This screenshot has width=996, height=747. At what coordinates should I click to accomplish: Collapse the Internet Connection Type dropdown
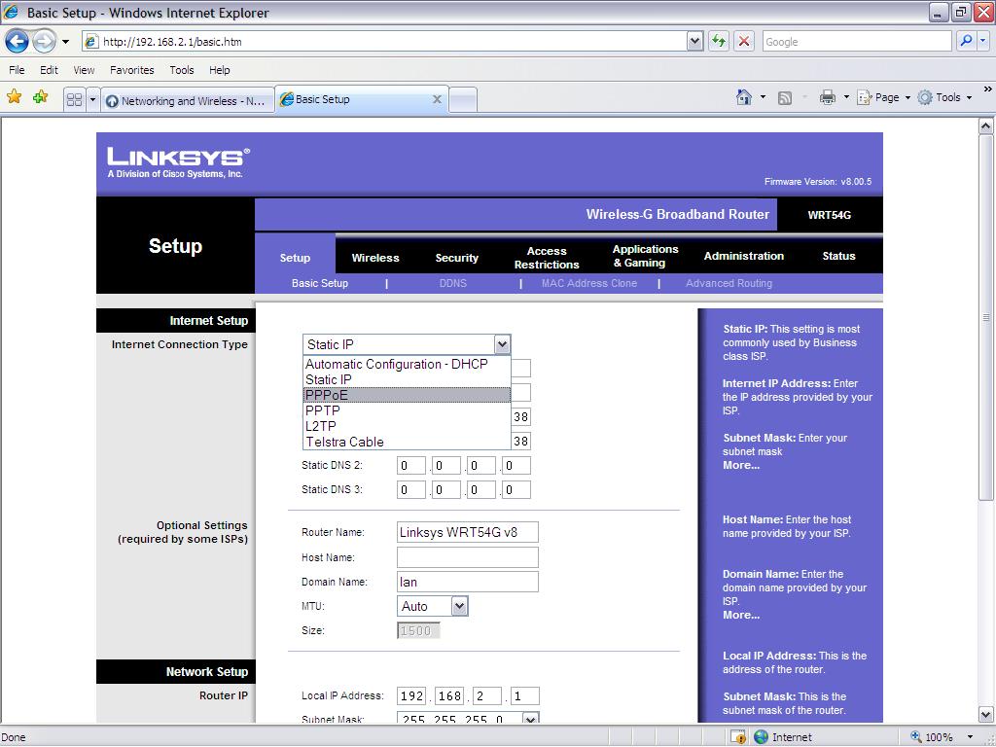coord(502,344)
